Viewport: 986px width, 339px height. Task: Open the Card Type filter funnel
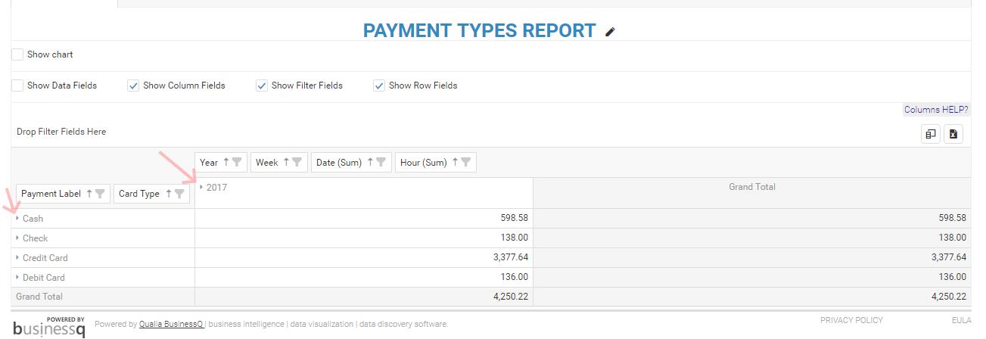point(179,194)
